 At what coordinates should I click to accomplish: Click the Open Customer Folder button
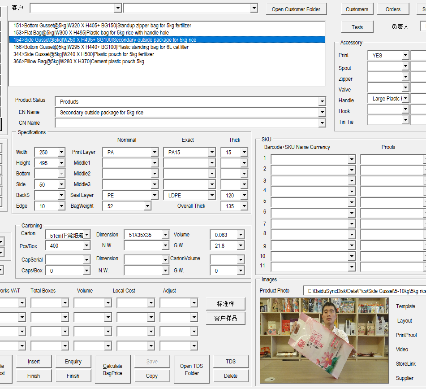(296, 9)
